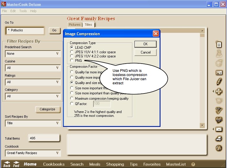
Task: Click the Total Items field
Action: coord(44,138)
